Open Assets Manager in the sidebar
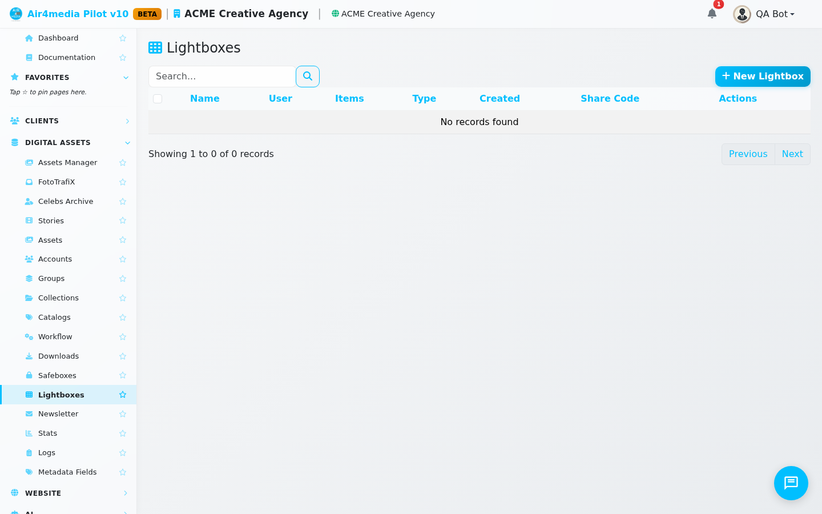Image resolution: width=822 pixels, height=514 pixels. (68, 163)
